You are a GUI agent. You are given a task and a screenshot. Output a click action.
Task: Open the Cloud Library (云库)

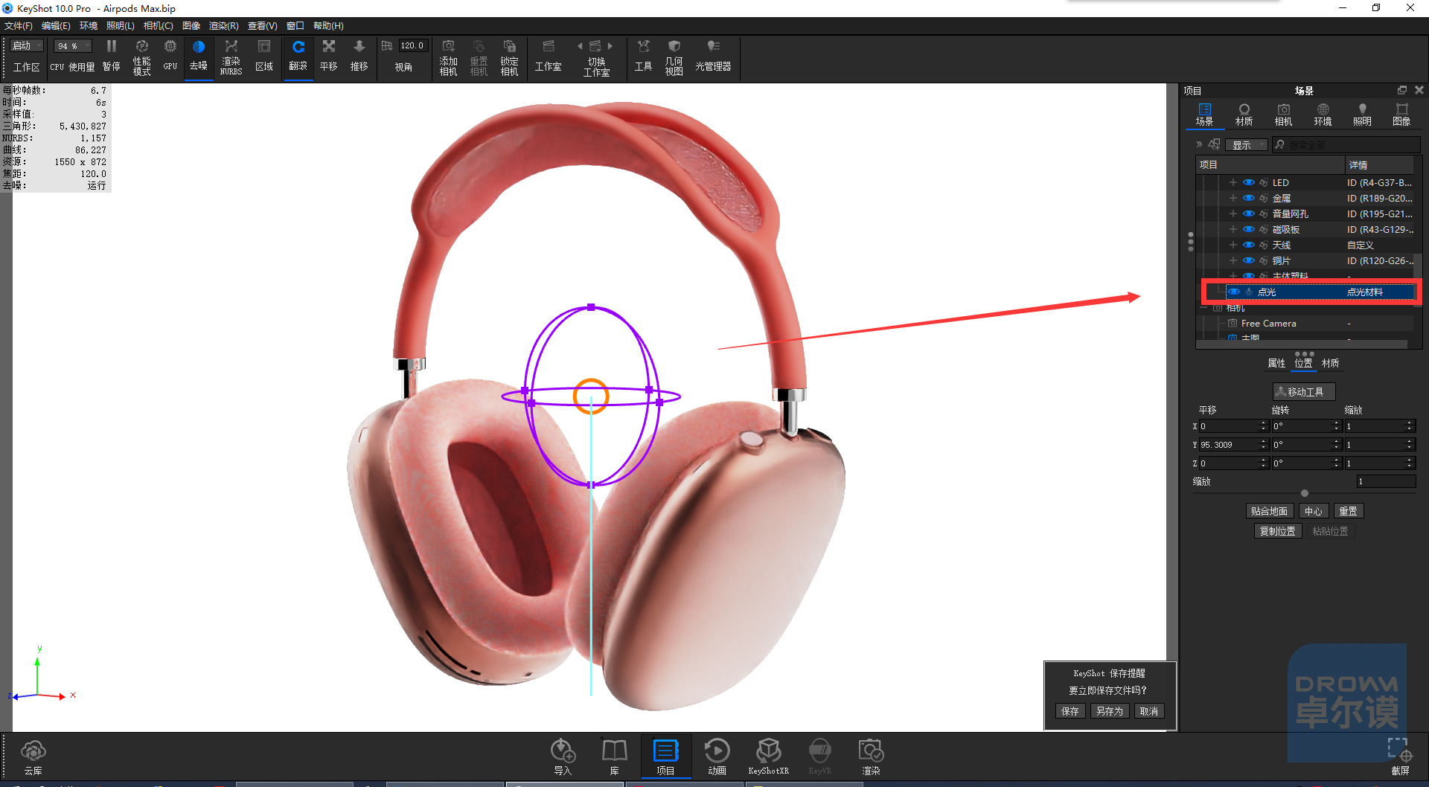33,757
